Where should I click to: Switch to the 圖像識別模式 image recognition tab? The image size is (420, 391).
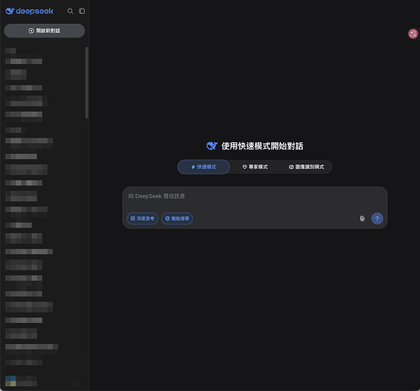point(306,167)
